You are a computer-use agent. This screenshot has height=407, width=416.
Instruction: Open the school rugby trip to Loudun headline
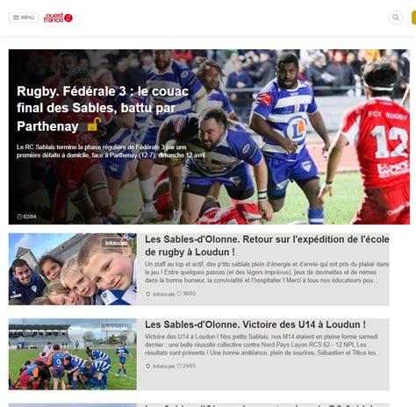click(x=267, y=246)
